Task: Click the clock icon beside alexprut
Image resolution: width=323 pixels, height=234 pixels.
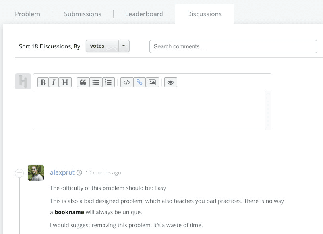Action: click(x=79, y=172)
